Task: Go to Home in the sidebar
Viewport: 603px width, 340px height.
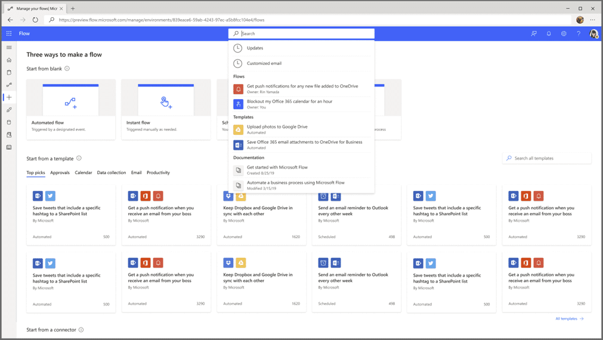Action: coord(9,60)
